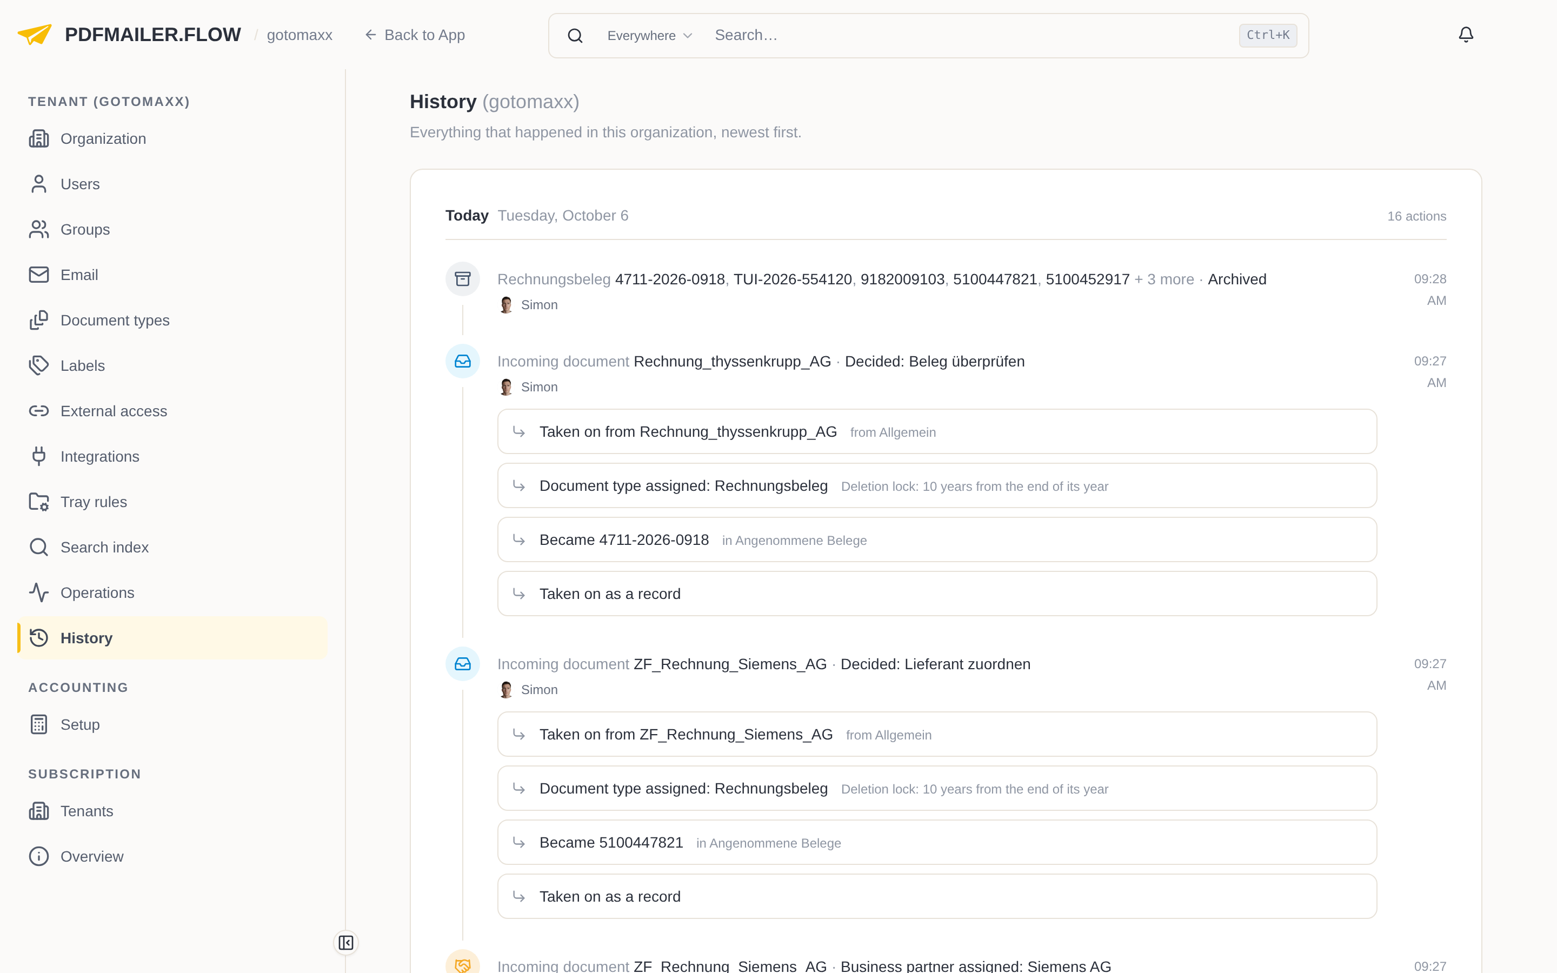Click Document type assigned row under Siemens entry
The height and width of the screenshot is (973, 1557).
coord(937,788)
